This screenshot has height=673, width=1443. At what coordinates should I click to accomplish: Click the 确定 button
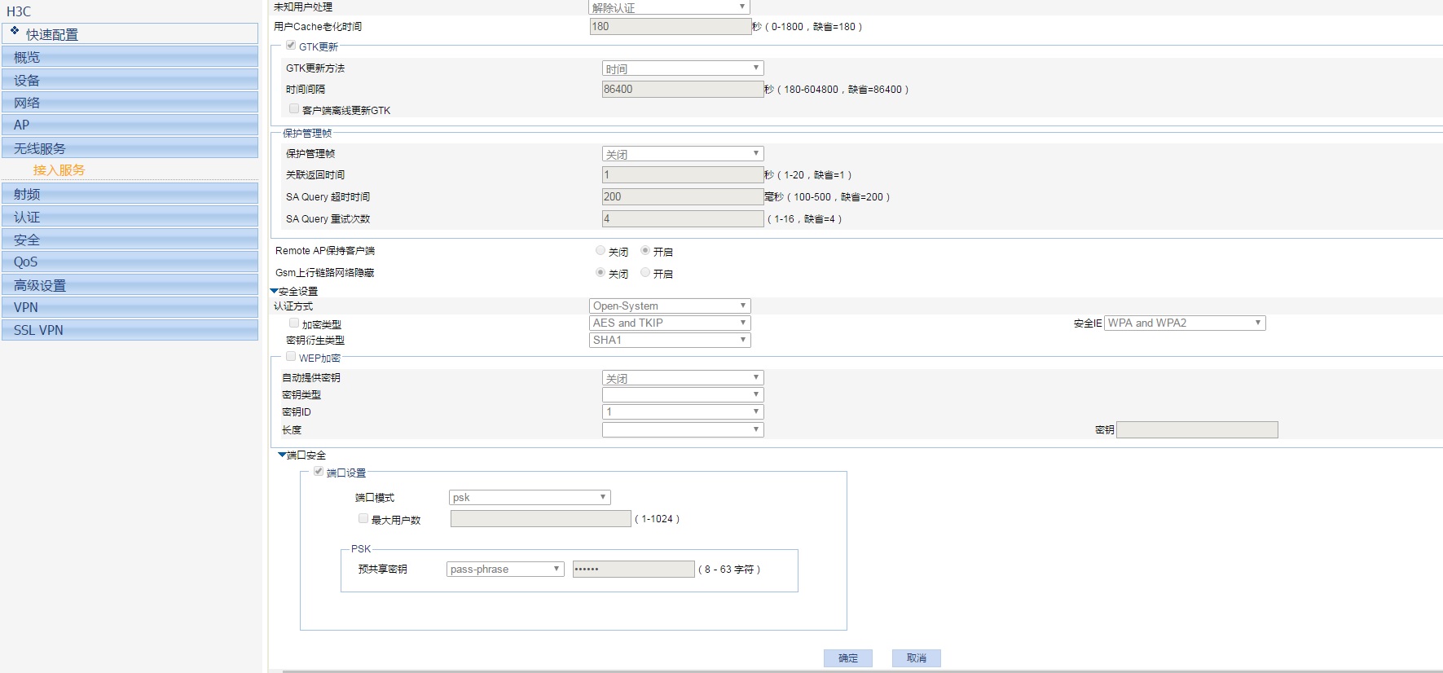tap(848, 658)
